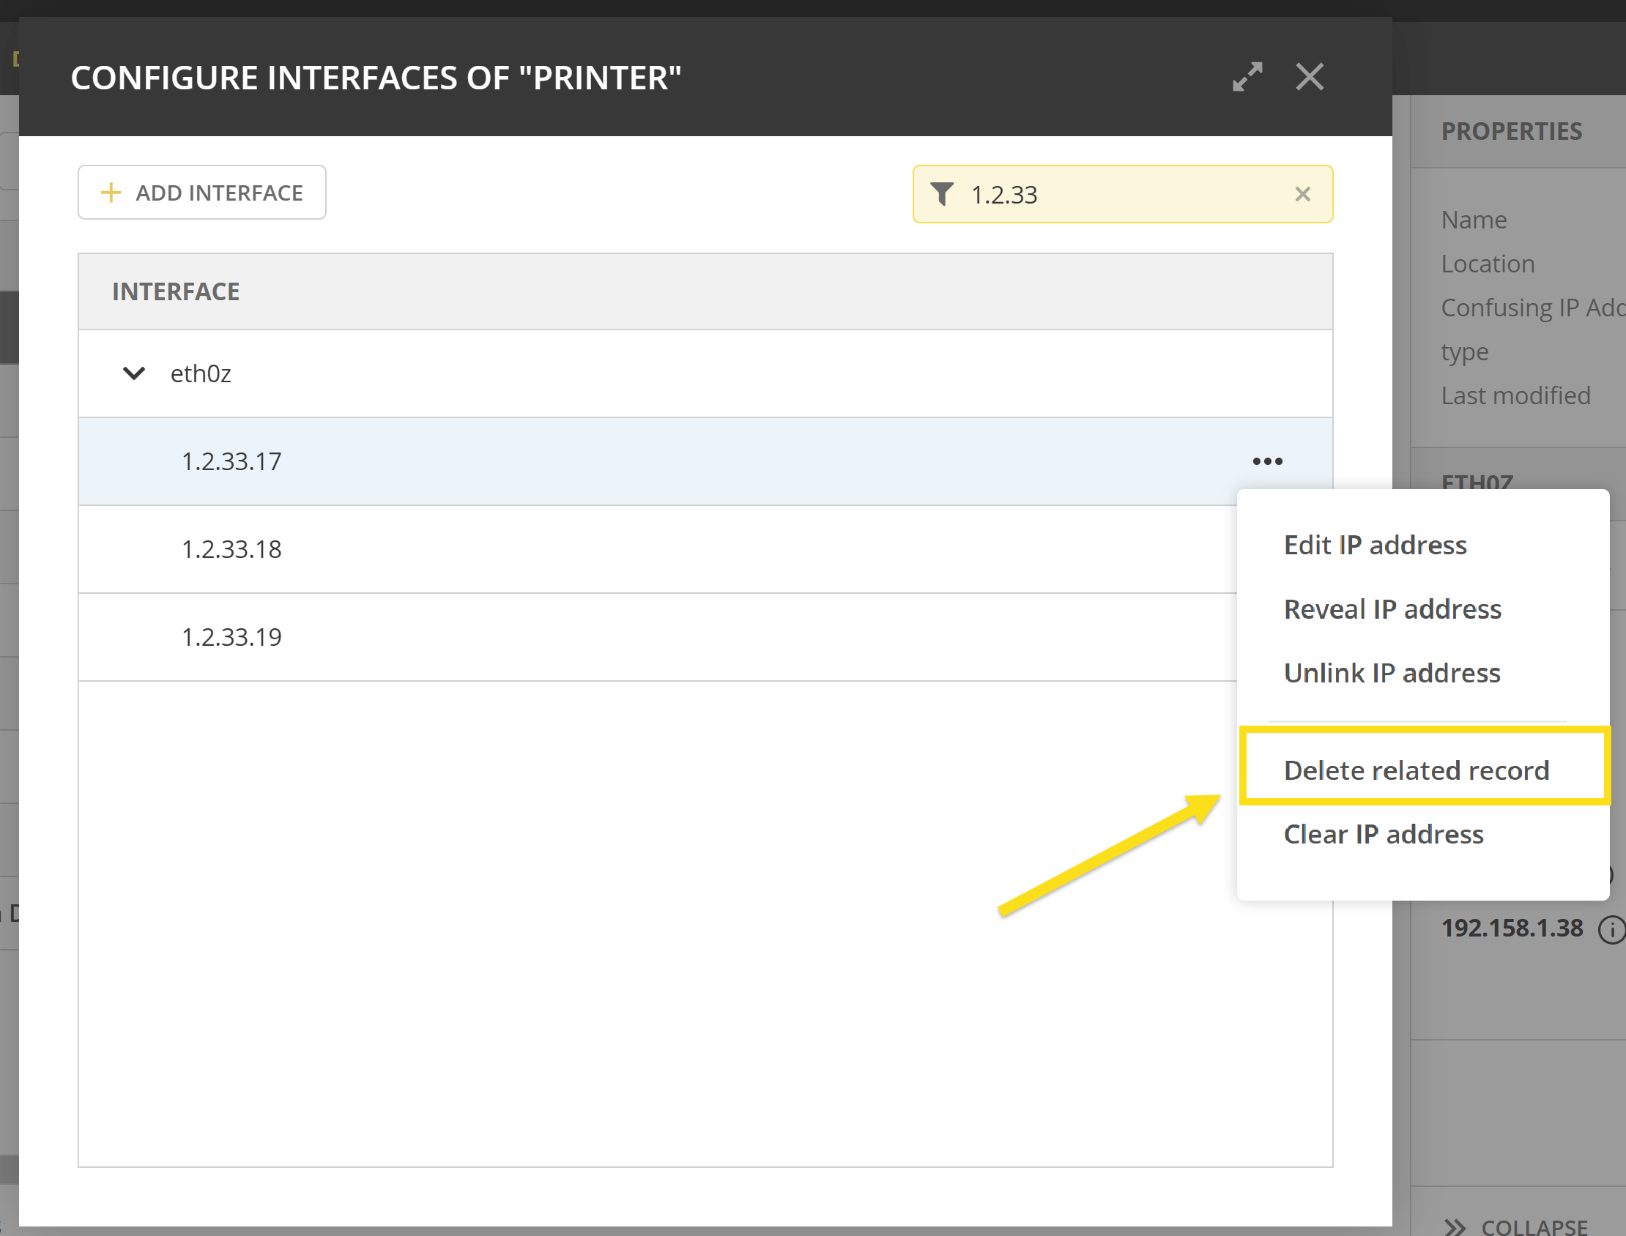1626x1236 pixels.
Task: Click info icon beside 192.158.1.38
Action: [1611, 930]
